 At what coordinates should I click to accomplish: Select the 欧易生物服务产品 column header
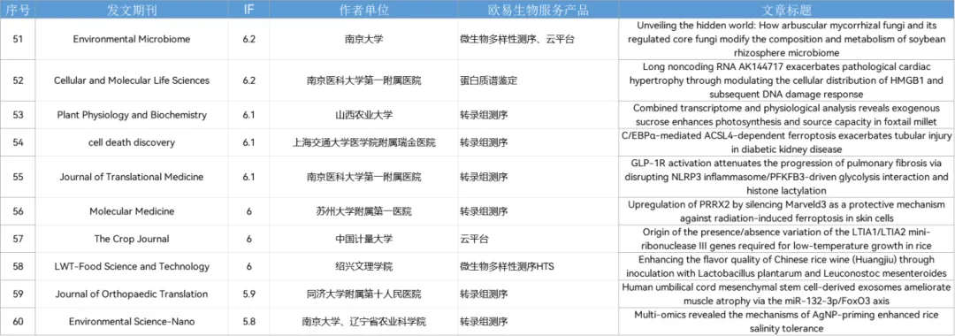[538, 11]
